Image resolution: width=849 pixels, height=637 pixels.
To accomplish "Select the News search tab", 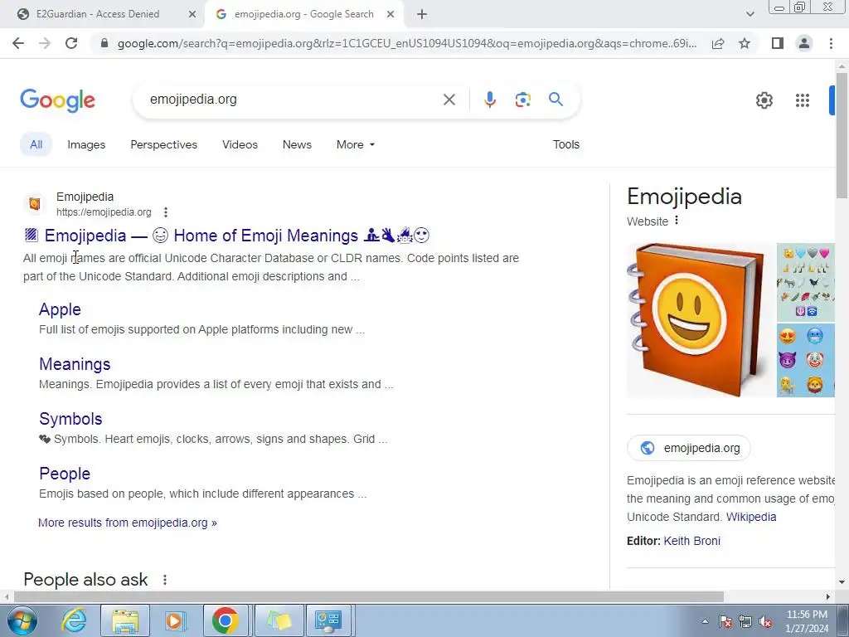I will pyautogui.click(x=297, y=144).
